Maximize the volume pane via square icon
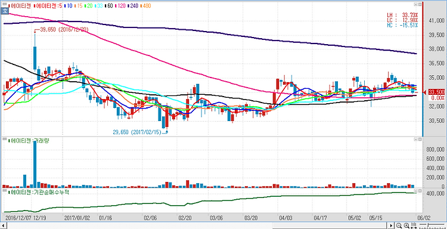Image resolution: width=447 pixels, height=229 pixels. [x=420, y=139]
